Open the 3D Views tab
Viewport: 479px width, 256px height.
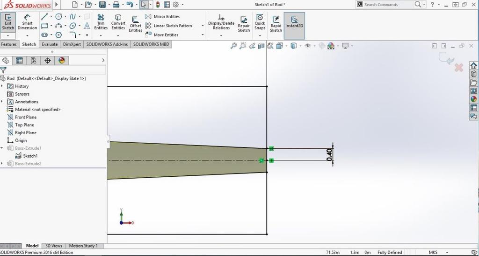pyautogui.click(x=53, y=246)
